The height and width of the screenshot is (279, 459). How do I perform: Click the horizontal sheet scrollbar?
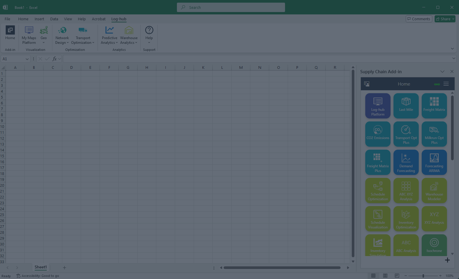pyautogui.click(x=282, y=268)
